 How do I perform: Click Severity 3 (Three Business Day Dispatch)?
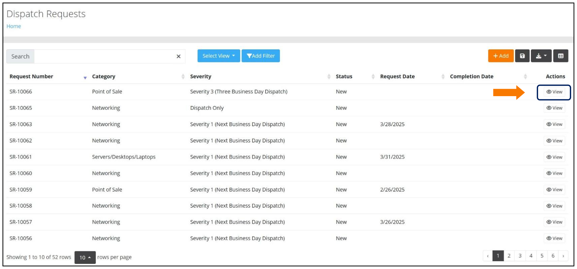click(x=239, y=92)
